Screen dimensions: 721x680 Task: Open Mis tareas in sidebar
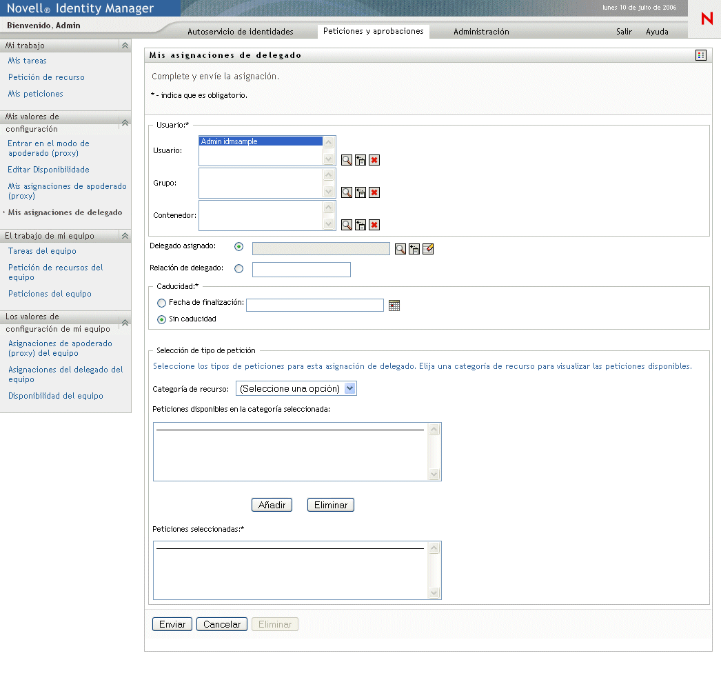coord(27,61)
